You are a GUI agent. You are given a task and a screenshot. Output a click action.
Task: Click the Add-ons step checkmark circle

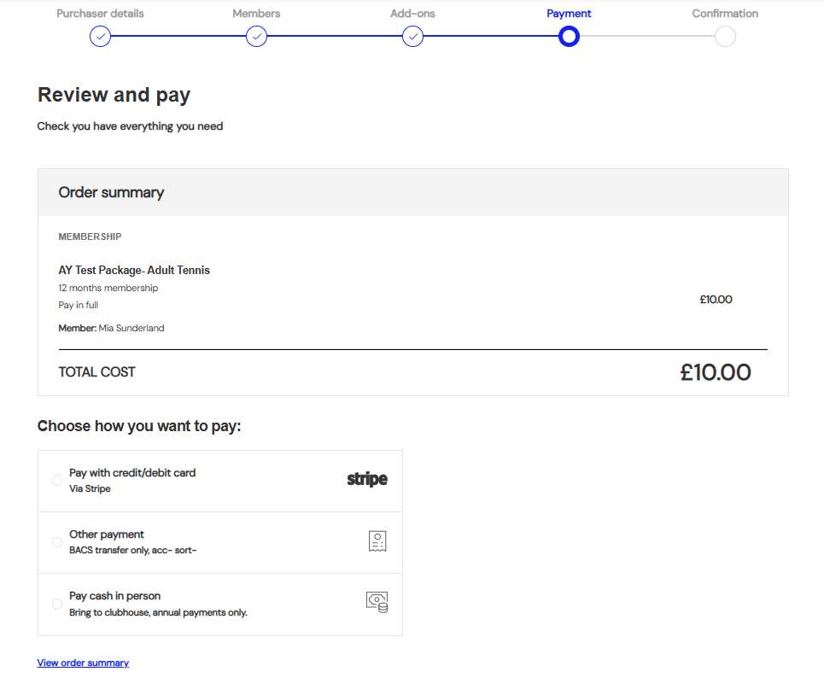coord(412,36)
